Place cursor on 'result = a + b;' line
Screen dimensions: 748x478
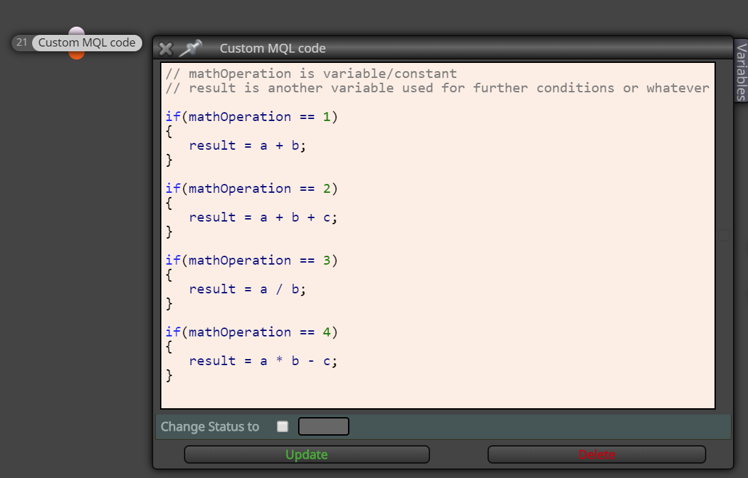coord(247,146)
